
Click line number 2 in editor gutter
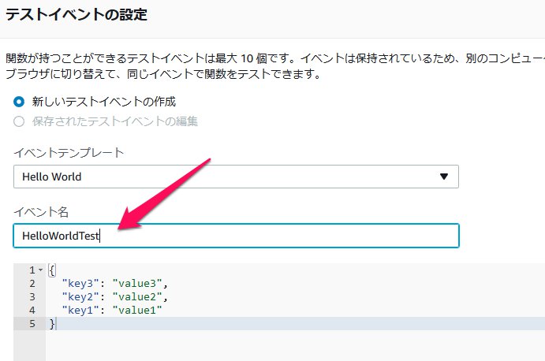31,284
